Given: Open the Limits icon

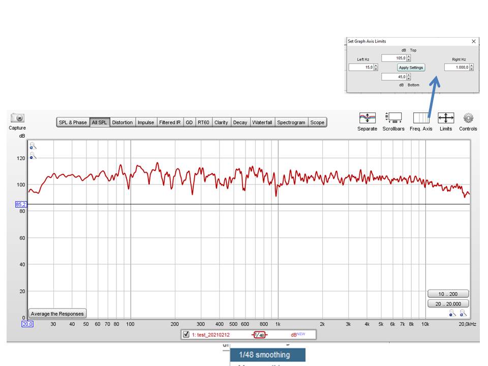Looking at the screenshot, I should pyautogui.click(x=446, y=118).
